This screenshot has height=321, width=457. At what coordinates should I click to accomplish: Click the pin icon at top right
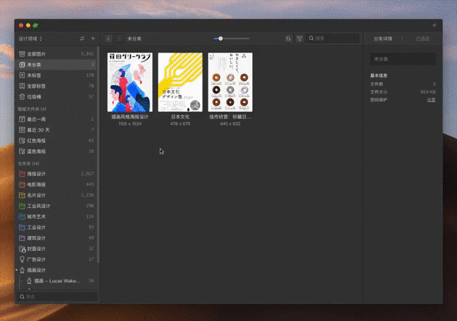(x=434, y=25)
